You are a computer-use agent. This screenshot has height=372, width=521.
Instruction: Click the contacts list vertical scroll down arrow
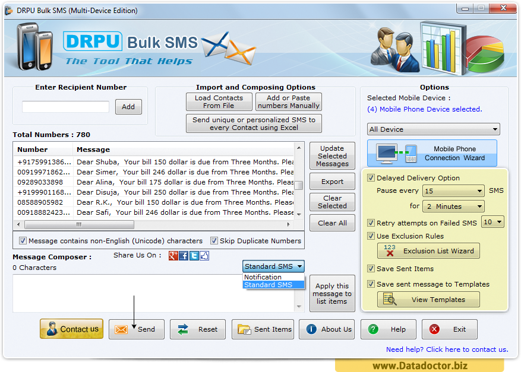click(x=299, y=214)
